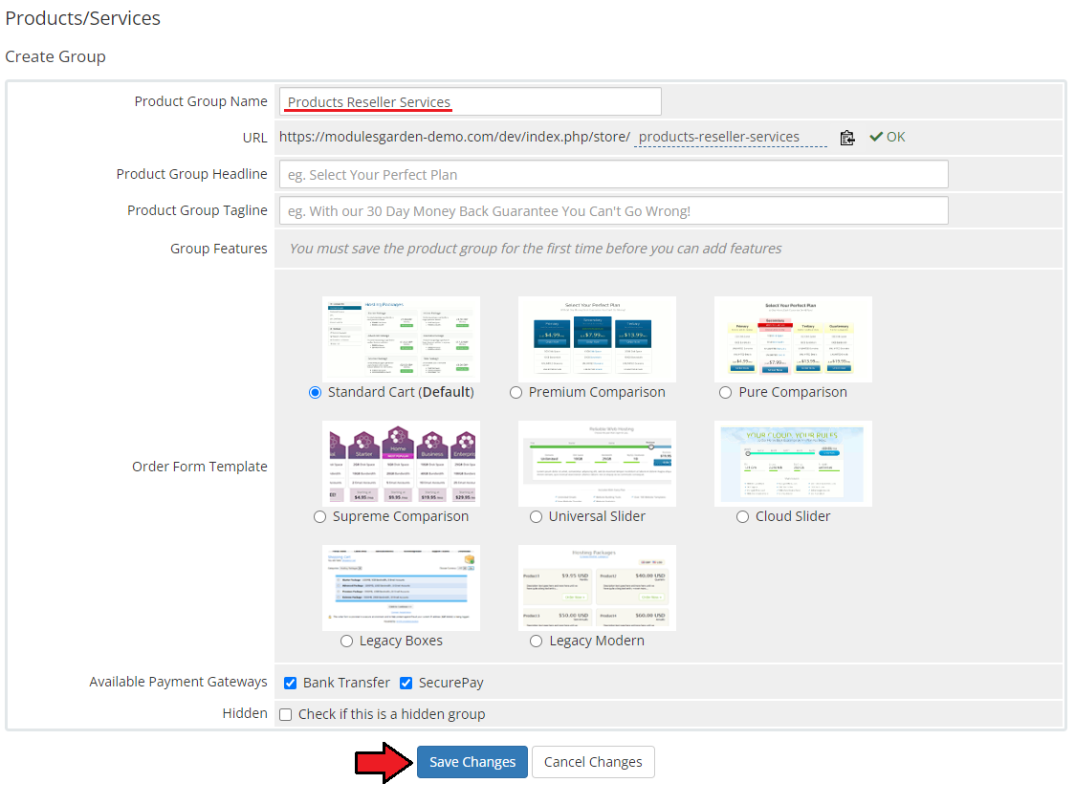Image resolution: width=1075 pixels, height=805 pixels.
Task: Select the Pure Comparison radio button
Action: pyautogui.click(x=725, y=393)
